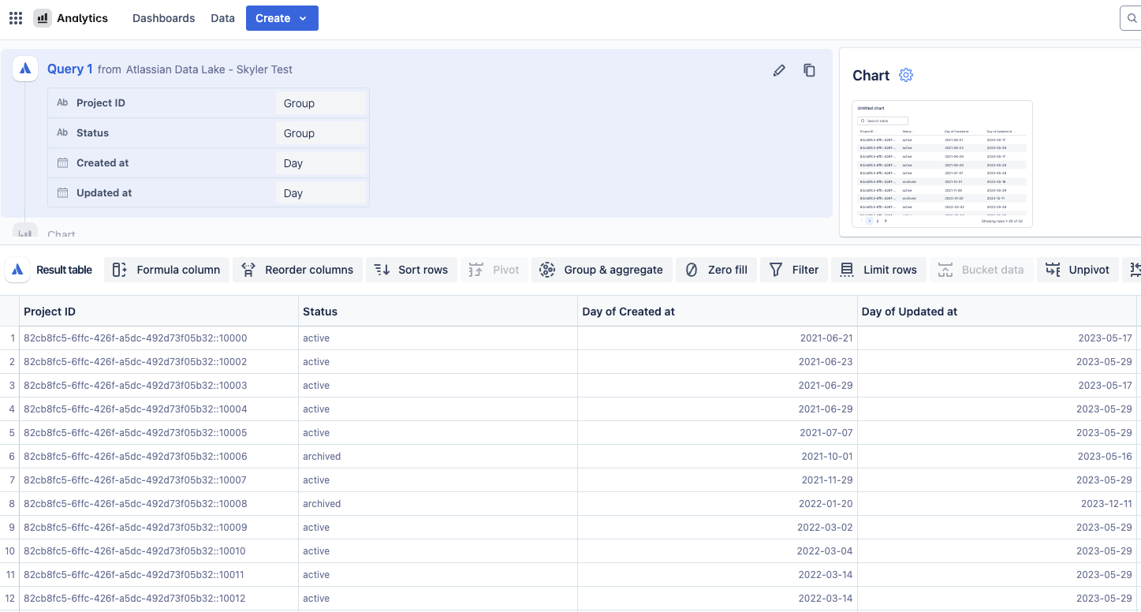Select Zero fill
Screen dimensions: 1141x612
[x=716, y=270]
